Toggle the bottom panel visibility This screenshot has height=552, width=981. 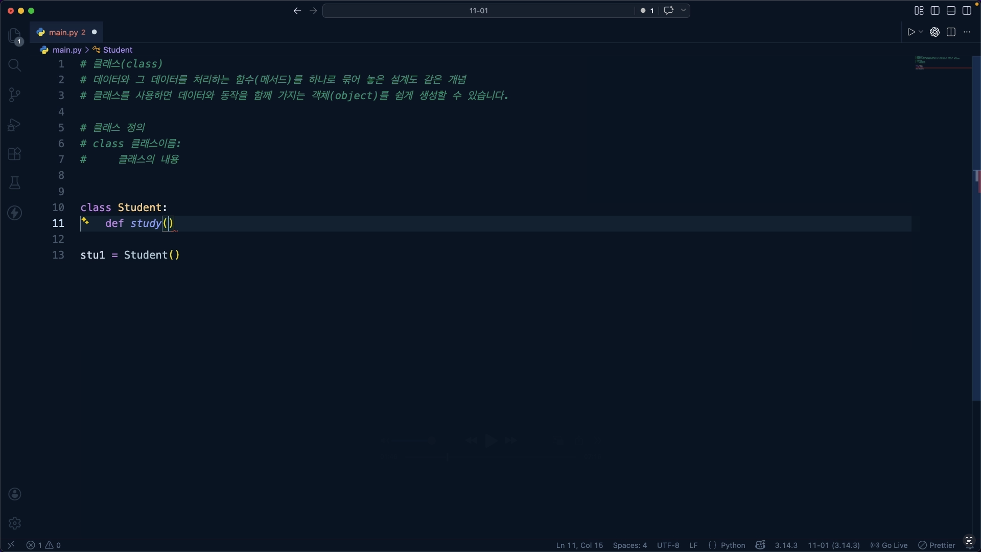pyautogui.click(x=951, y=11)
